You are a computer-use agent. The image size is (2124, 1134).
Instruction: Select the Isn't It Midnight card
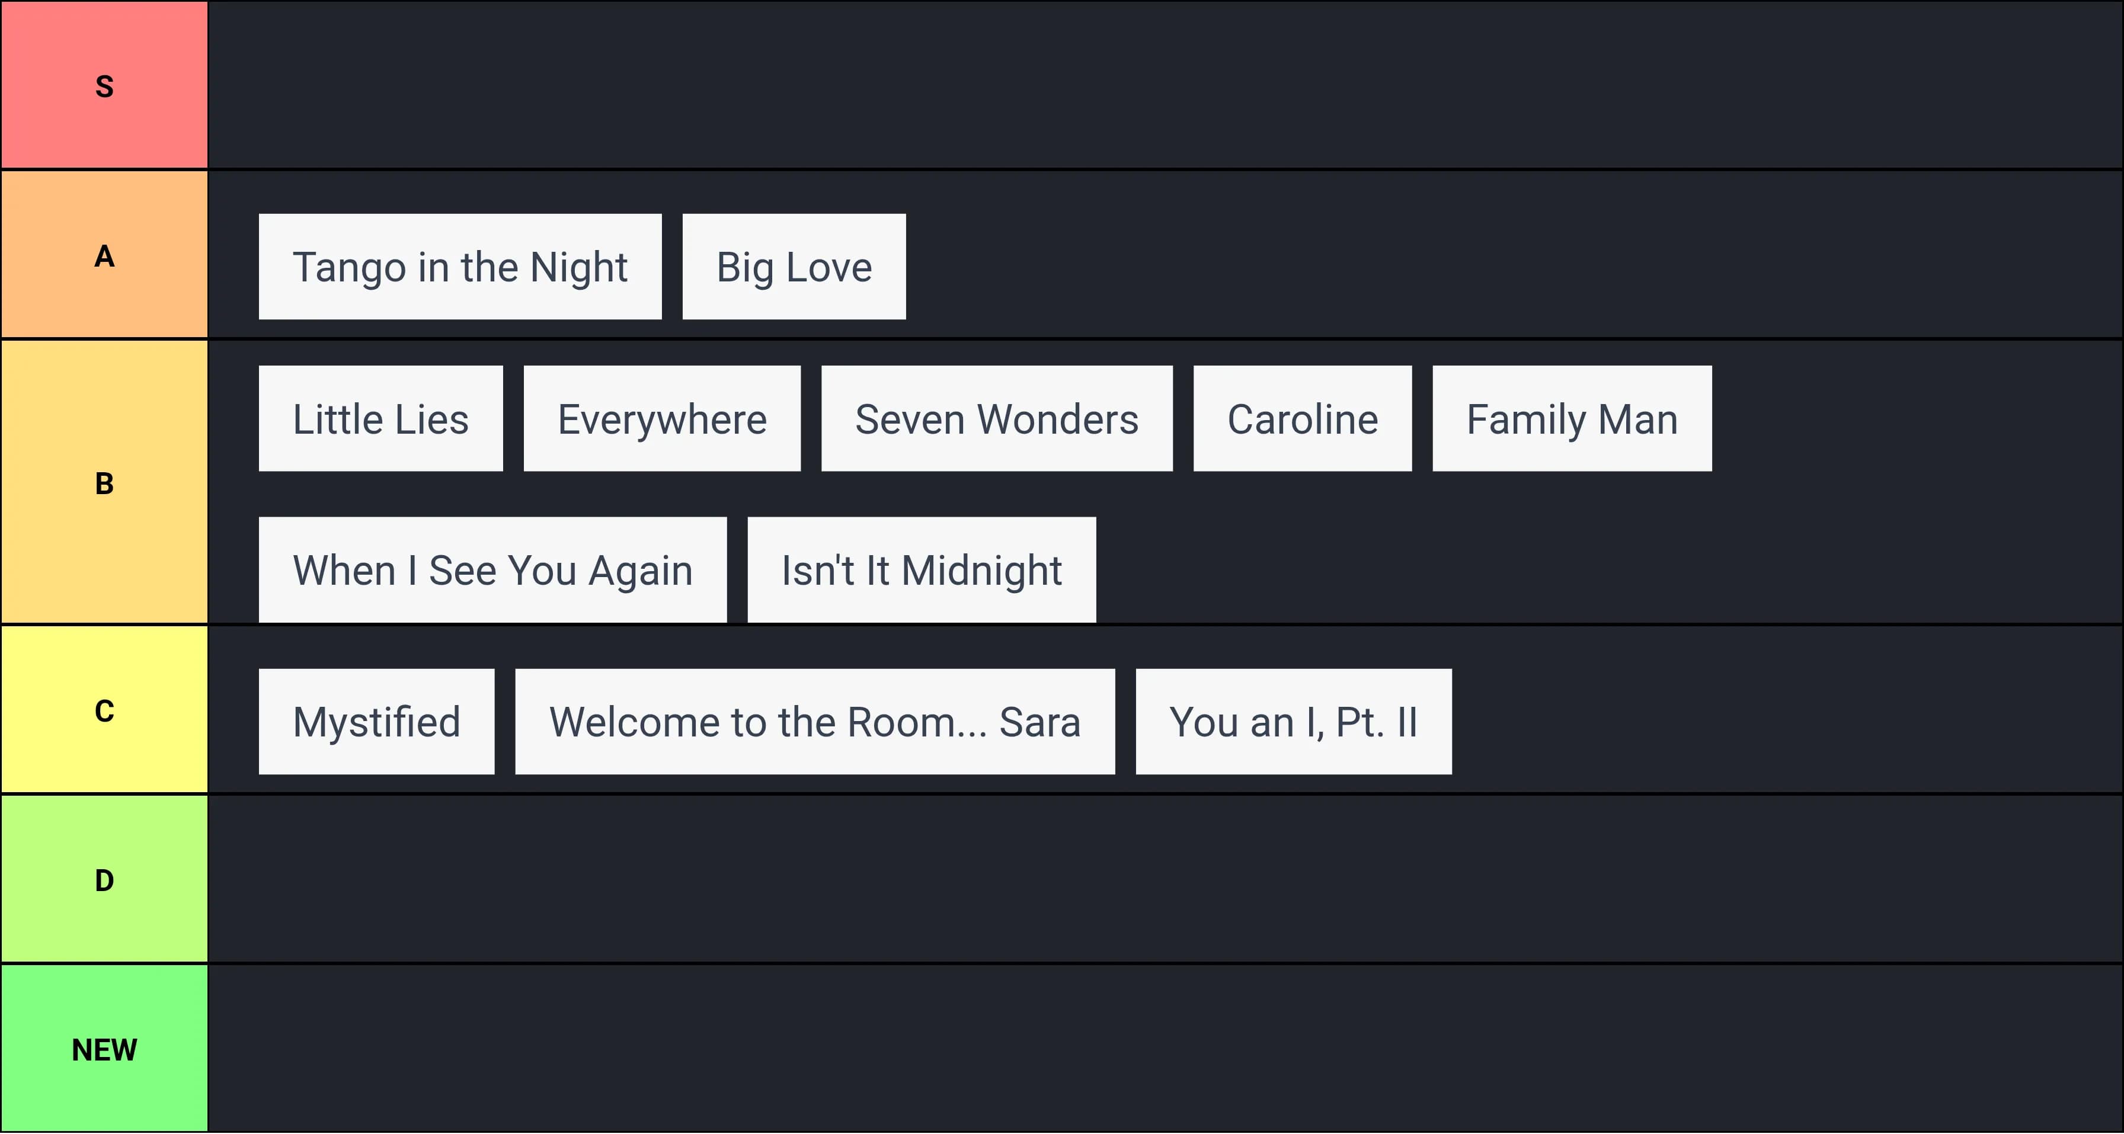coord(921,571)
